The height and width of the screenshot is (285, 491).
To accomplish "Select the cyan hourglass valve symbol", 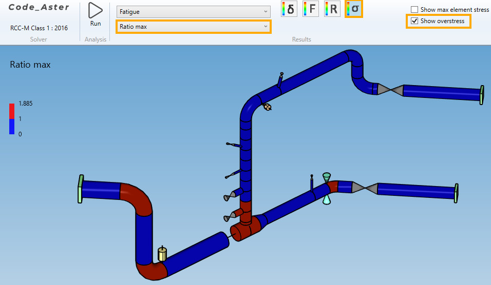I will tap(327, 188).
